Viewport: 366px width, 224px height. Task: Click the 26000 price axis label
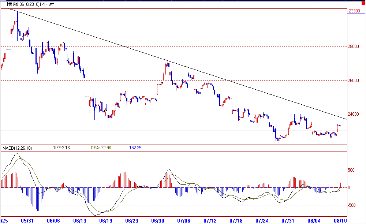click(x=354, y=80)
